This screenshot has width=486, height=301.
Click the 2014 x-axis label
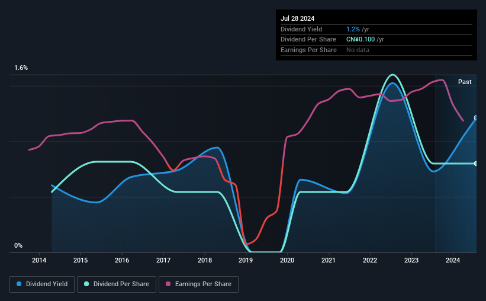tap(39, 260)
